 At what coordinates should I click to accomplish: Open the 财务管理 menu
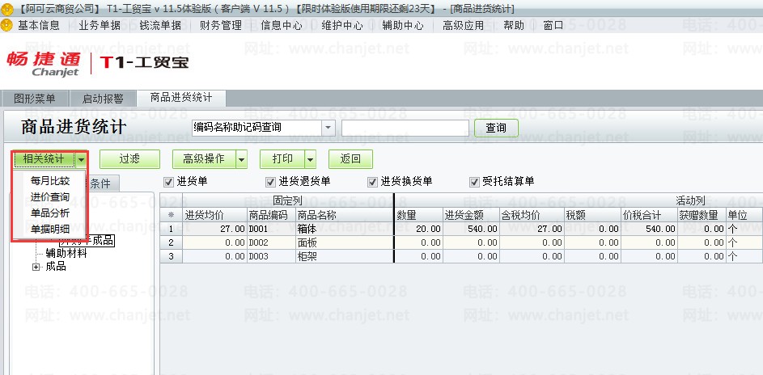coord(221,25)
